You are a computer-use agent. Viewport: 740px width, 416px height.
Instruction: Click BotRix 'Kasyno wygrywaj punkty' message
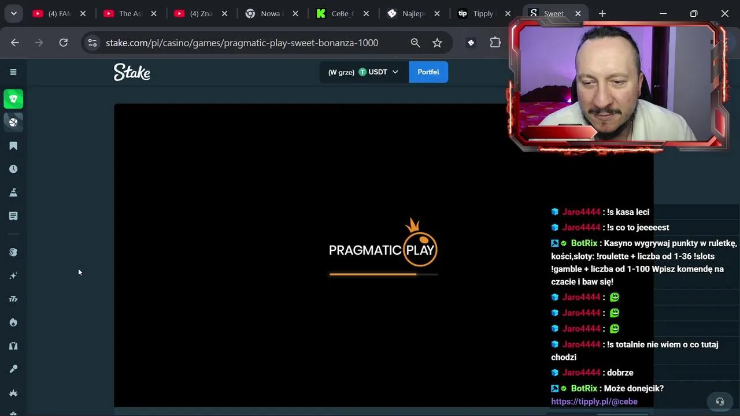click(x=643, y=262)
